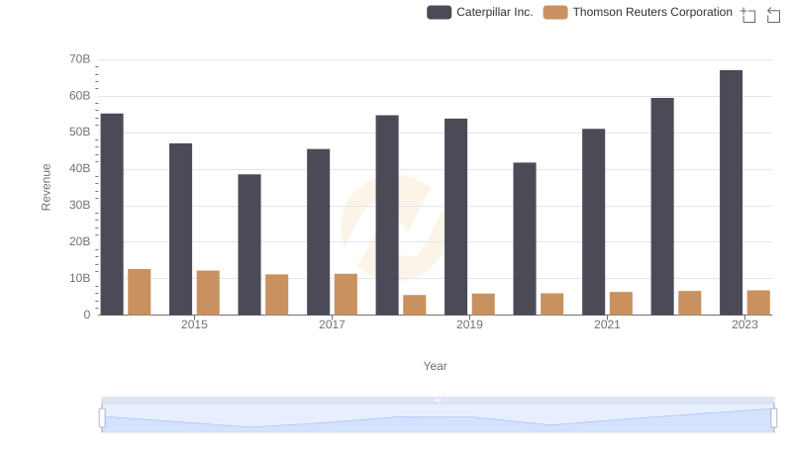The width and height of the screenshot is (792, 456).
Task: Select the Caterpillar bar for 2015
Action: pos(181,229)
